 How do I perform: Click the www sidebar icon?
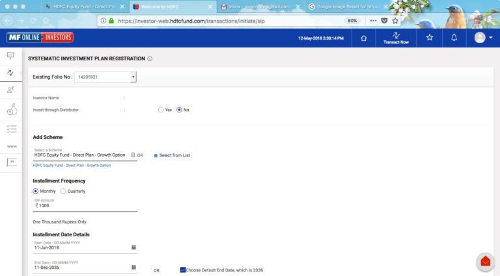point(12,146)
